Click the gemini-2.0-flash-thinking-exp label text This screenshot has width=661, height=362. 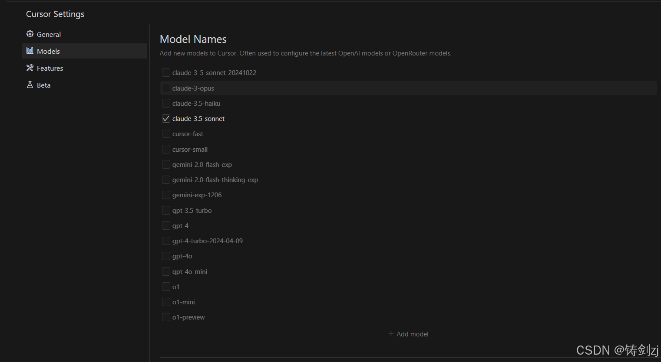pos(215,179)
